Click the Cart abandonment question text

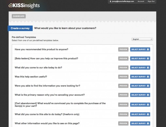(x=60, y=104)
